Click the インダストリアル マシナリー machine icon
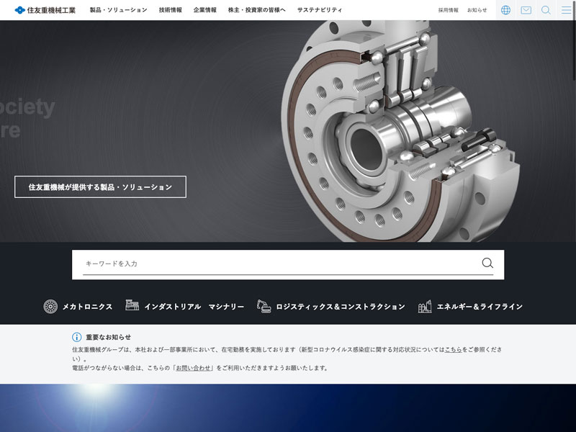The width and height of the screenshot is (576, 432). (x=132, y=306)
